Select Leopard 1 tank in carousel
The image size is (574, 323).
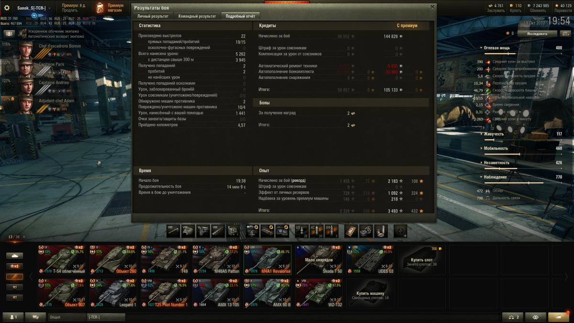click(x=113, y=293)
